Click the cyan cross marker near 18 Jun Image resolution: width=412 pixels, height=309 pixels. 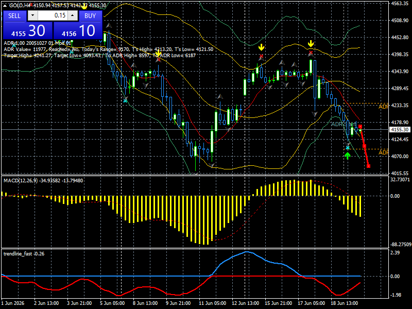tap(348, 148)
